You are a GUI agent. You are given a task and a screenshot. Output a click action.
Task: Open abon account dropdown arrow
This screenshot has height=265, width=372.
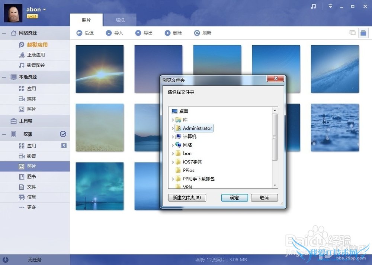click(44, 10)
